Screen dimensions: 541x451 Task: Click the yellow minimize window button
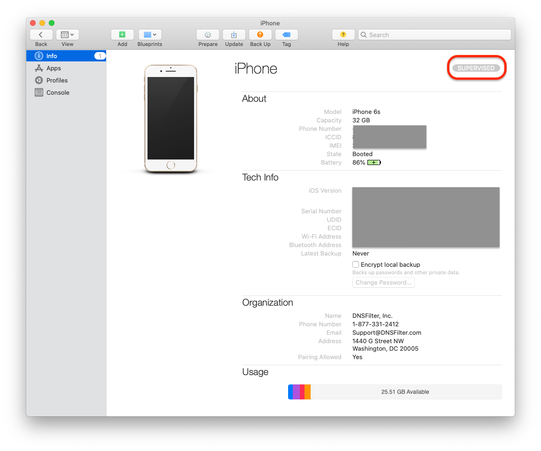[x=42, y=23]
